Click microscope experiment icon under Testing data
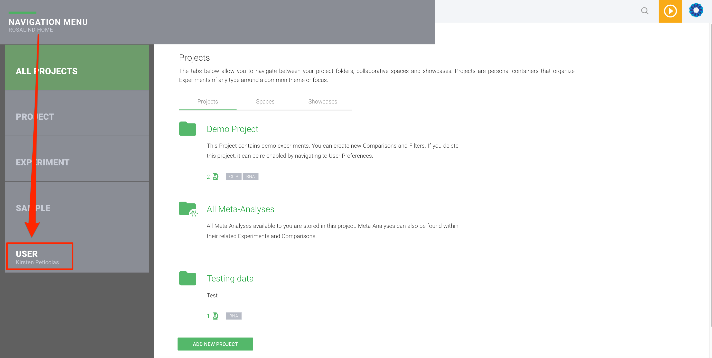Screen dimensions: 712x358 (216, 316)
